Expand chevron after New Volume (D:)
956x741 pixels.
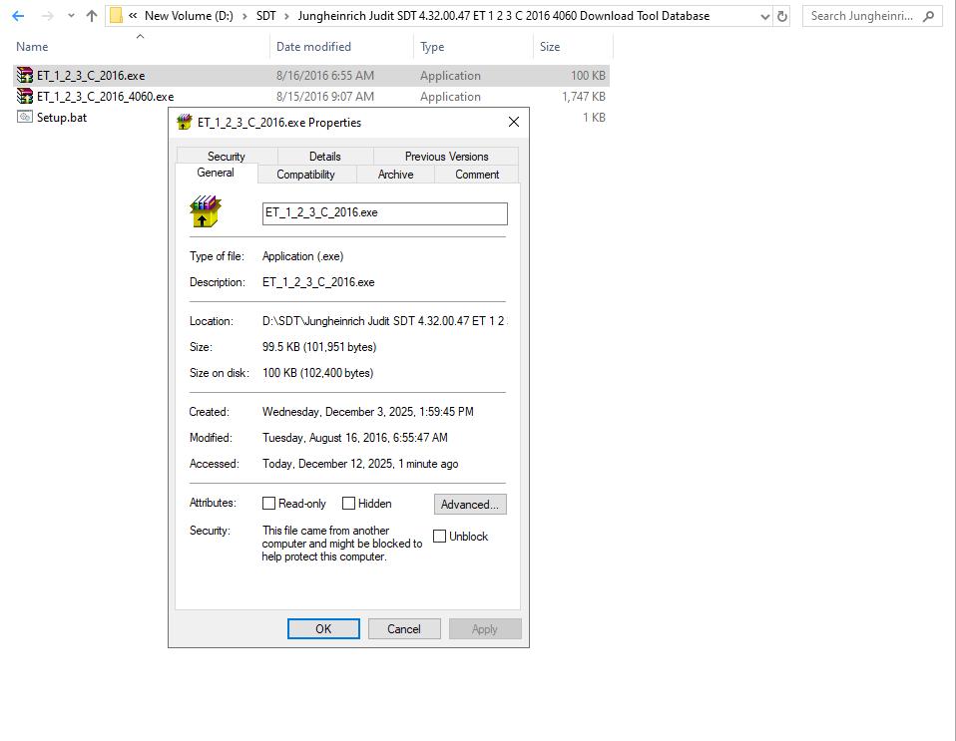tap(244, 16)
